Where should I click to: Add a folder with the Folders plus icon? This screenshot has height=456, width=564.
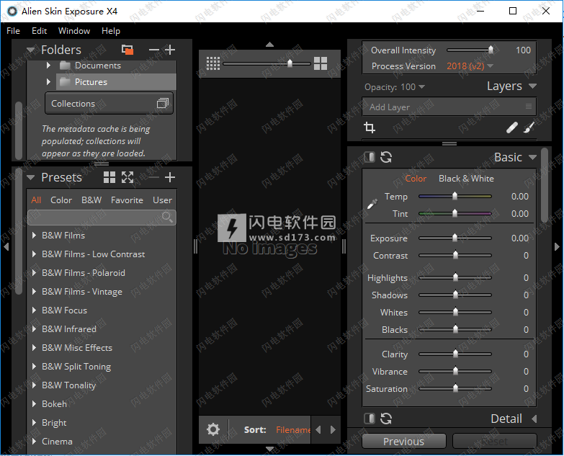(x=170, y=50)
